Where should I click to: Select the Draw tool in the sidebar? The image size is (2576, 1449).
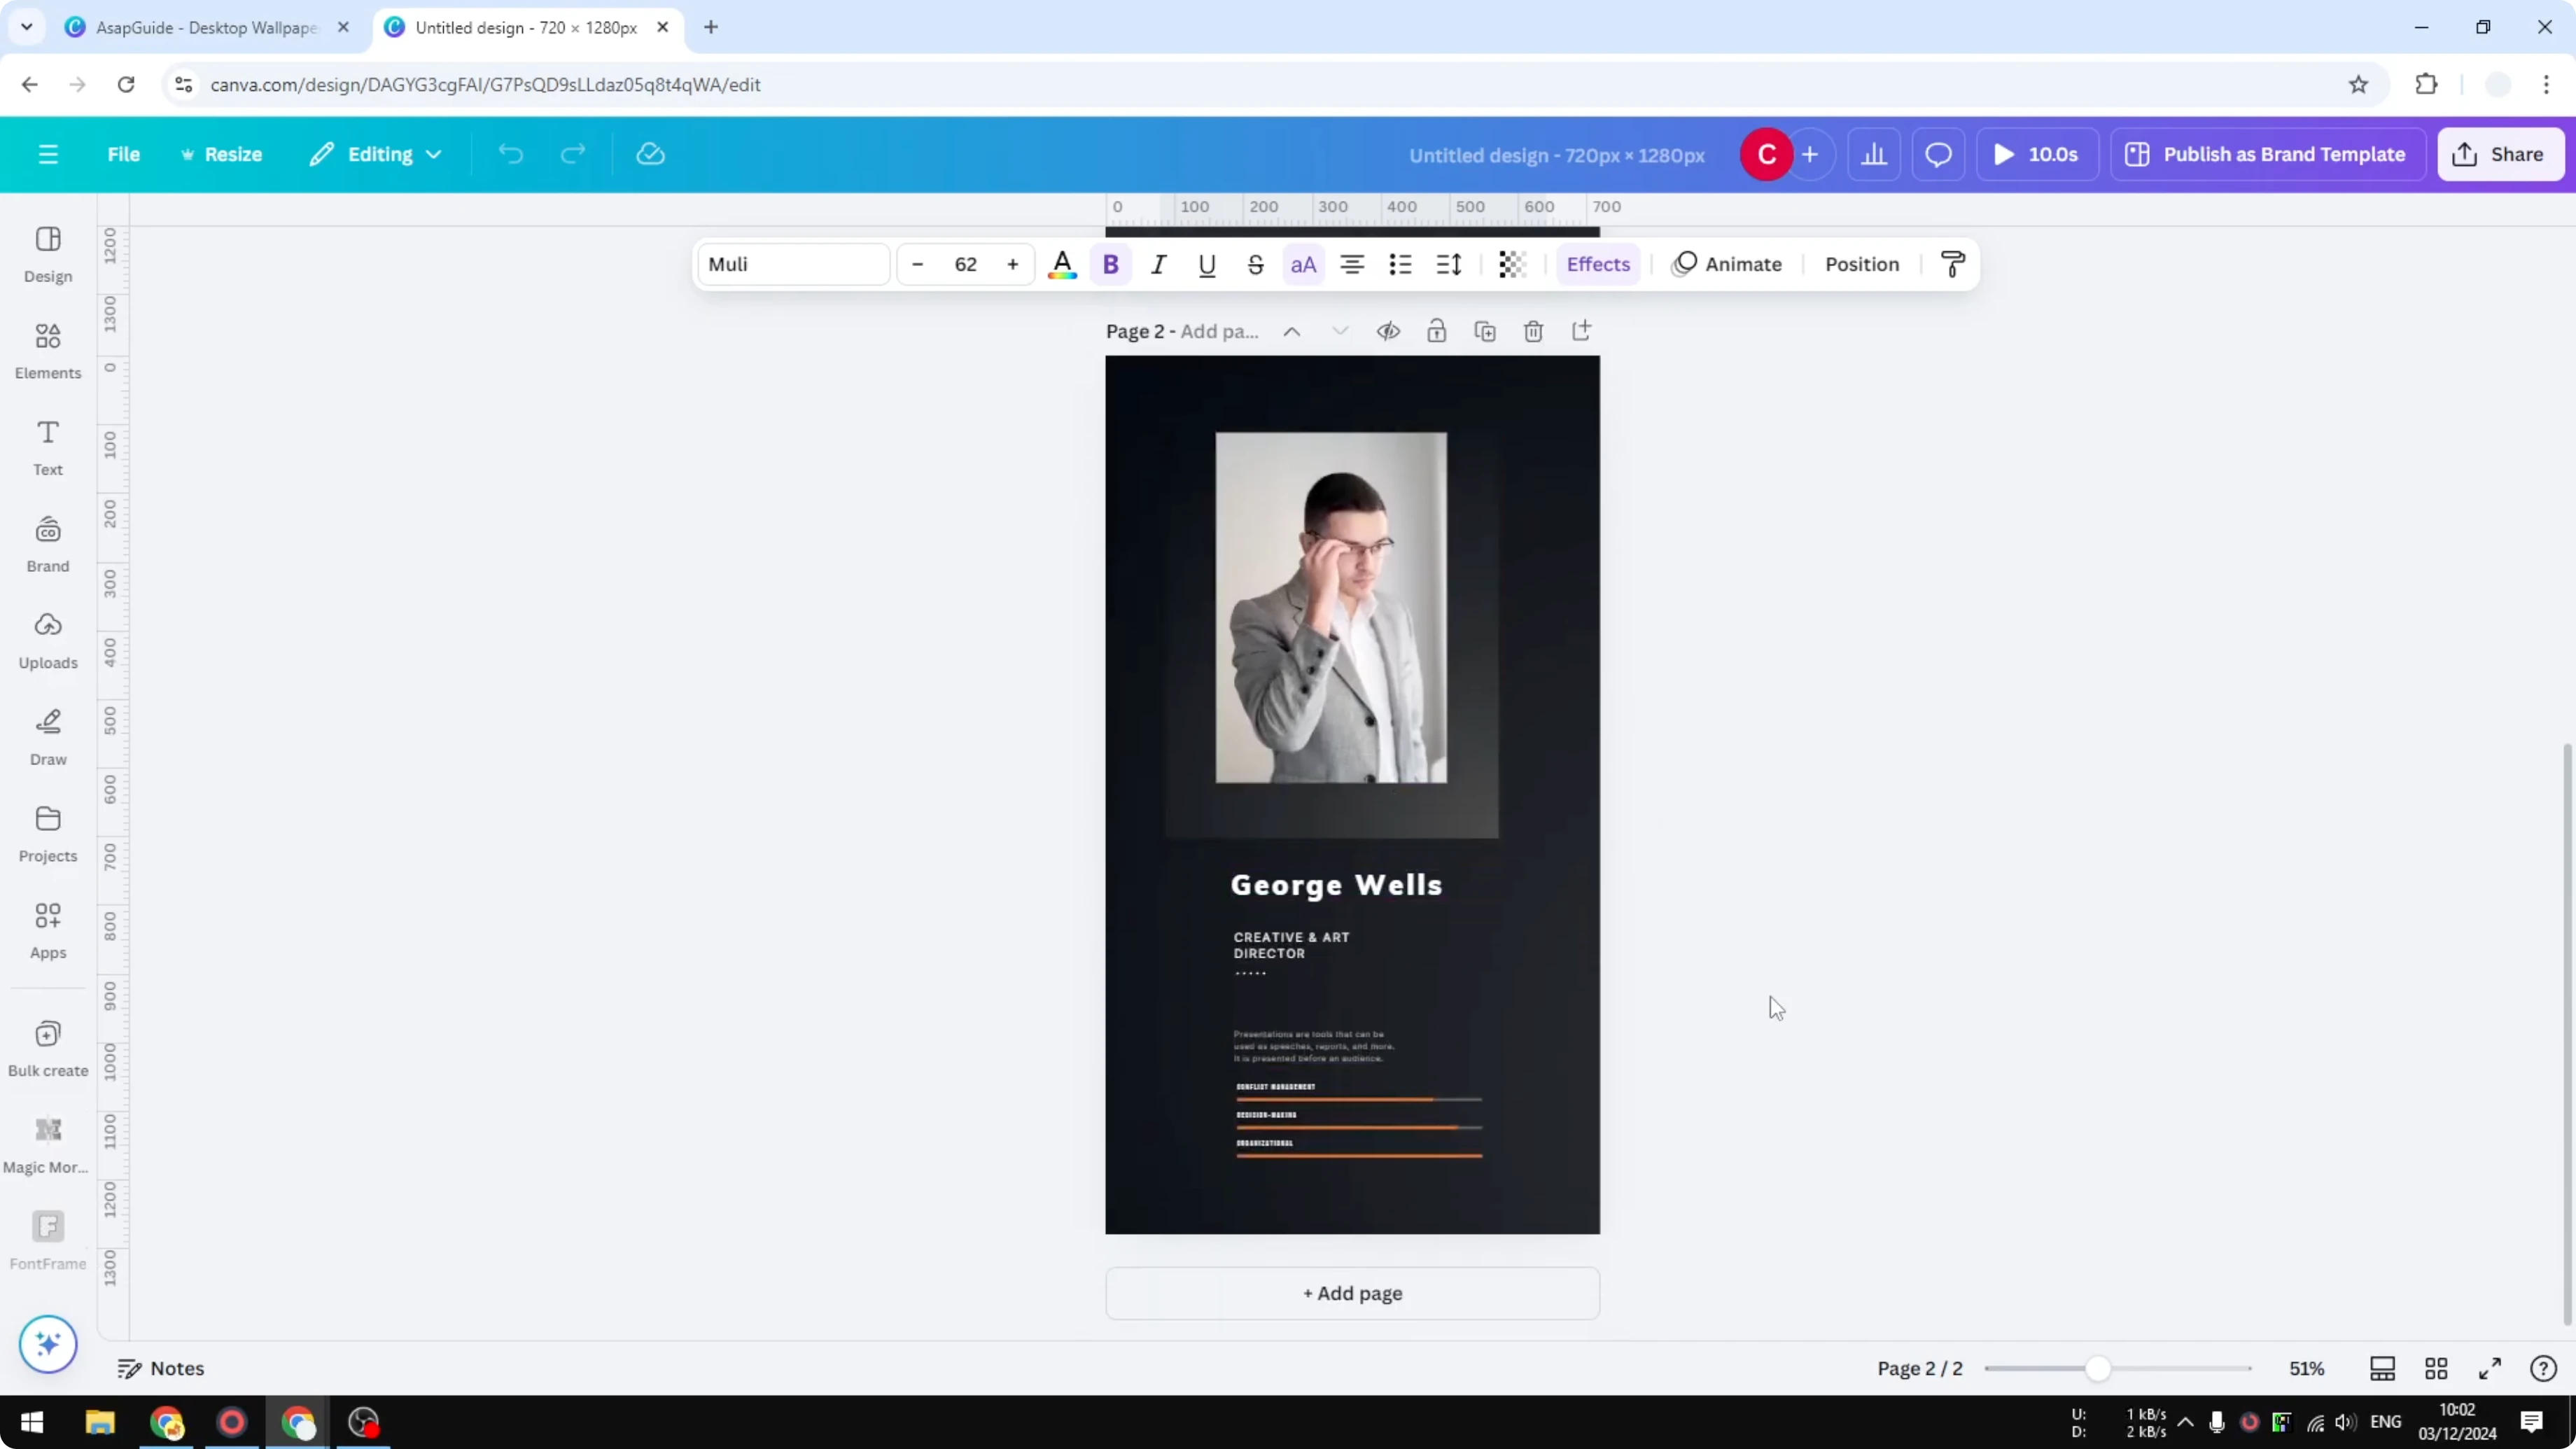[x=47, y=737]
